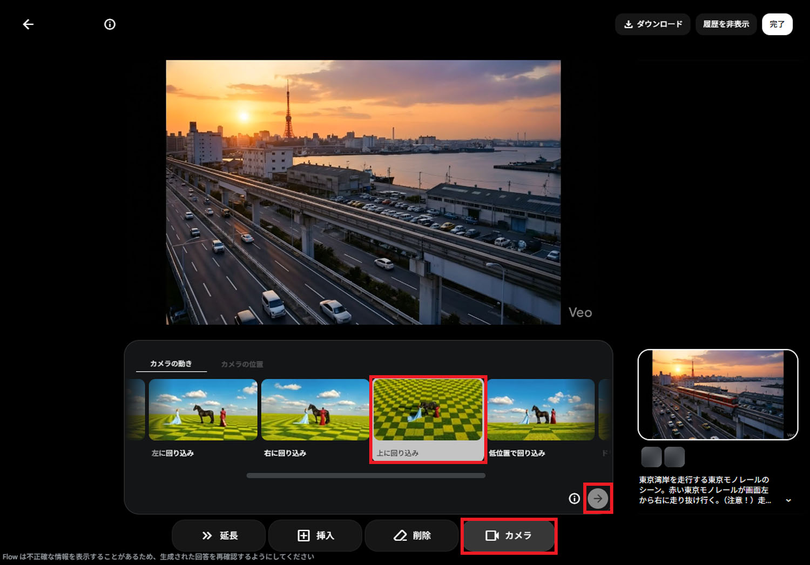810x565 pixels.
Task: Open the info icon near the arrow button
Action: pos(573,499)
